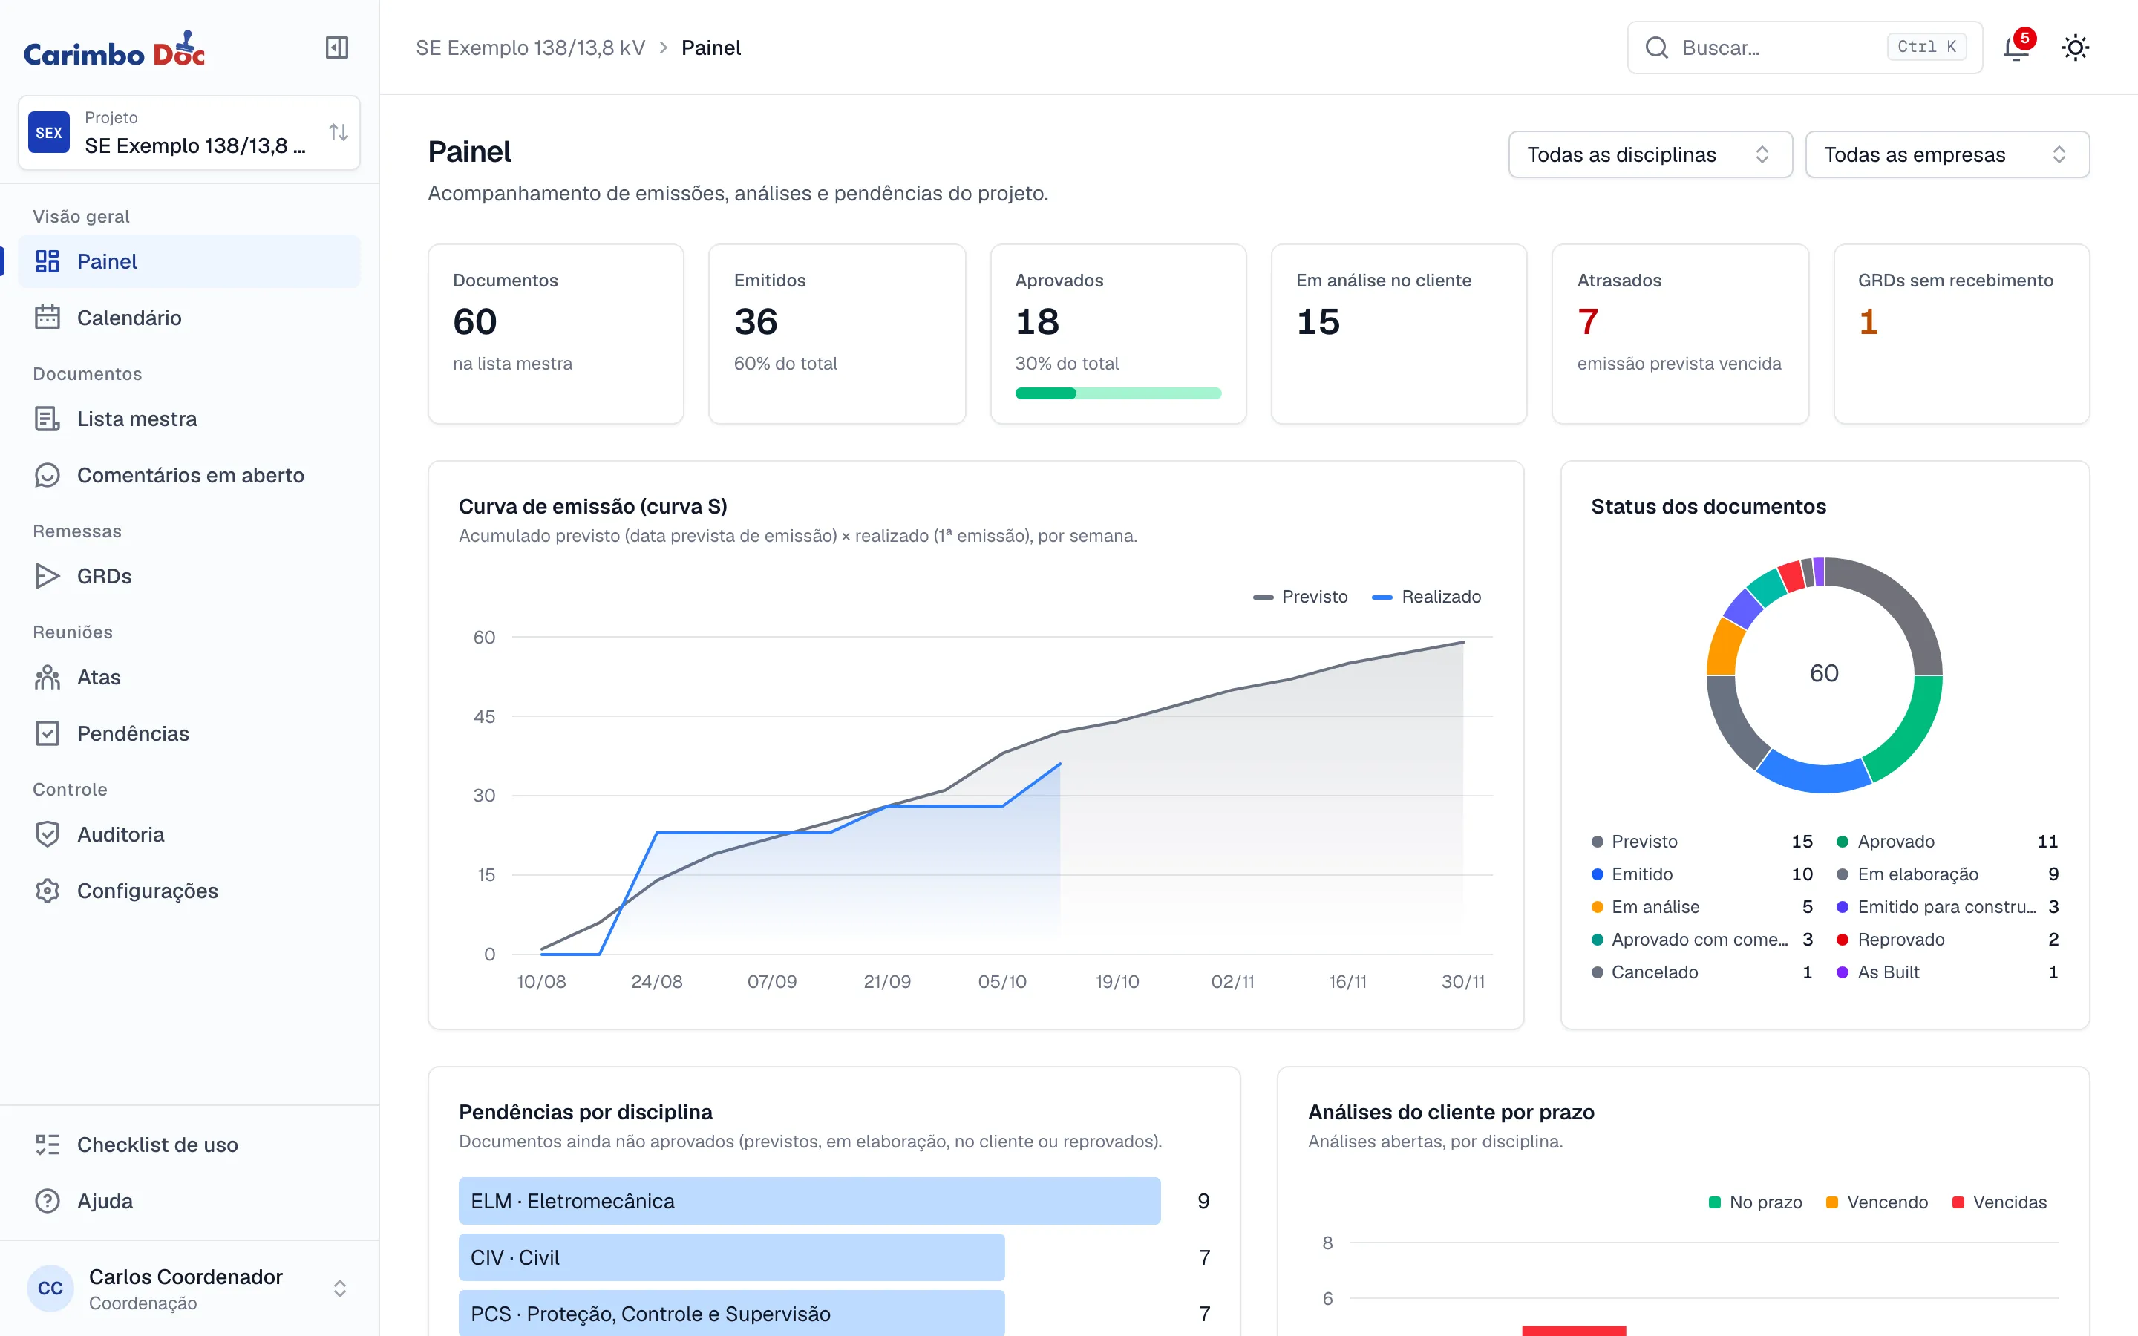Viewport: 2138px width, 1336px height.
Task: Open the notifications bell
Action: 2016,48
